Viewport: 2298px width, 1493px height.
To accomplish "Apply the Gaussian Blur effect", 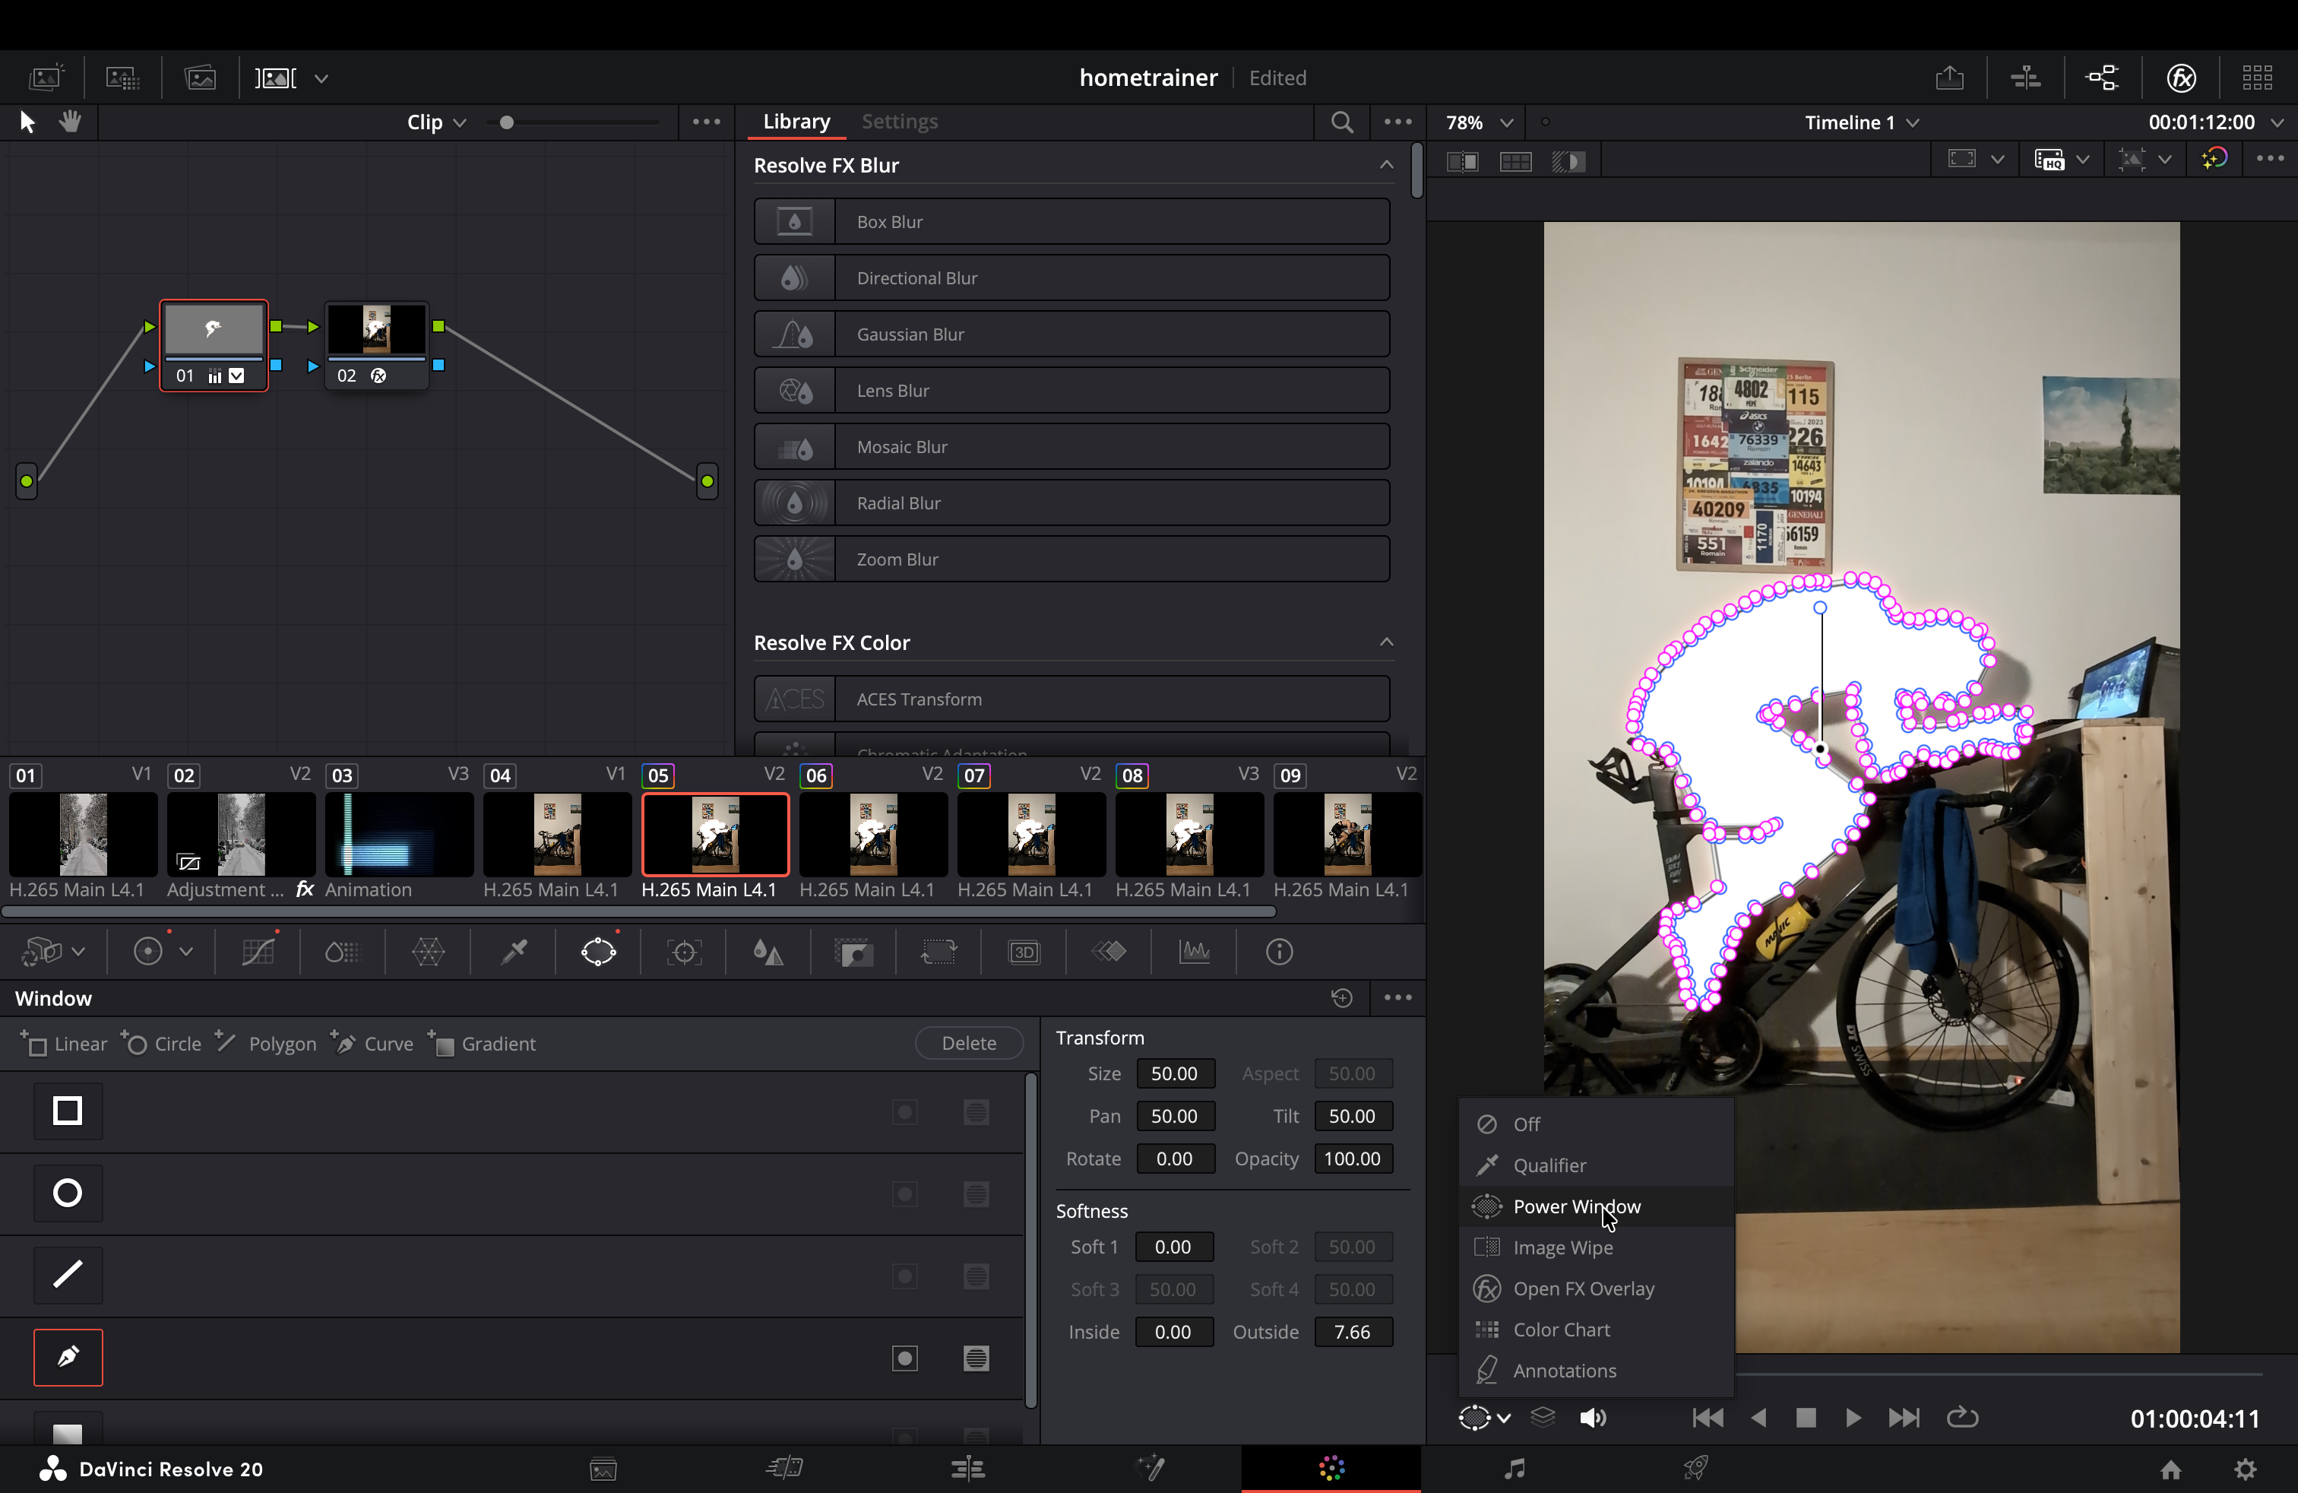I will point(1071,333).
